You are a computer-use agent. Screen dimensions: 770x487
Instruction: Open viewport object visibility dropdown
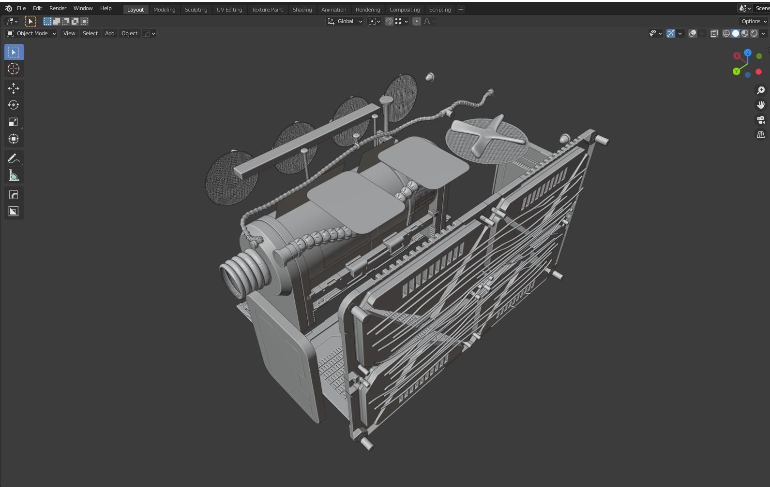click(x=655, y=33)
